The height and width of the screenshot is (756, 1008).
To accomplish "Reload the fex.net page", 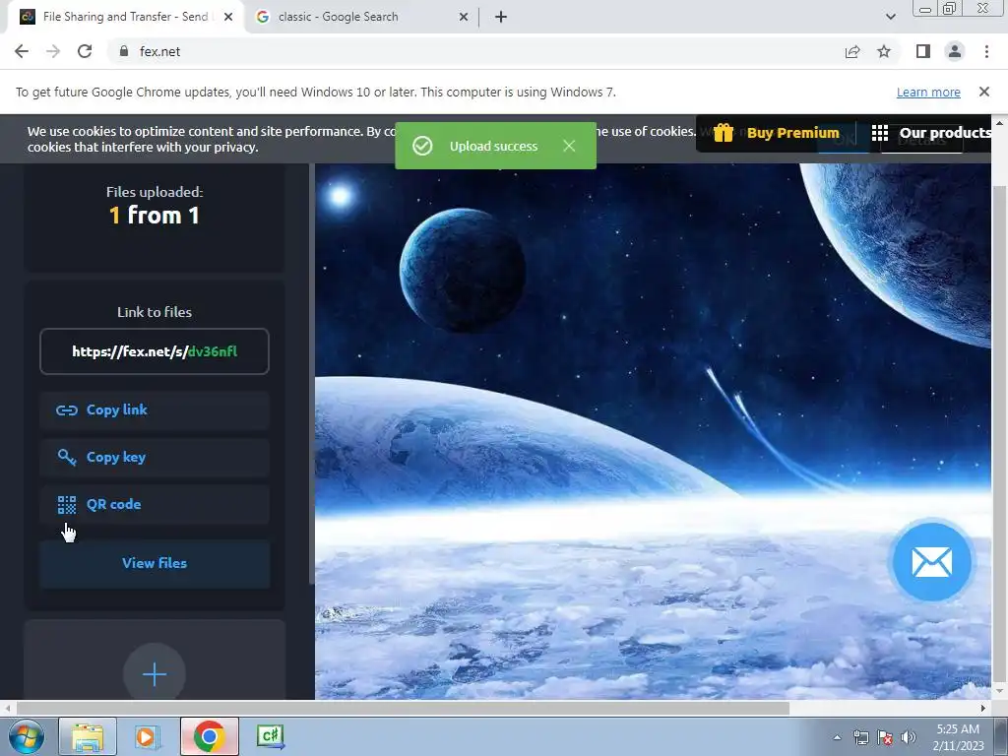I will [x=85, y=51].
